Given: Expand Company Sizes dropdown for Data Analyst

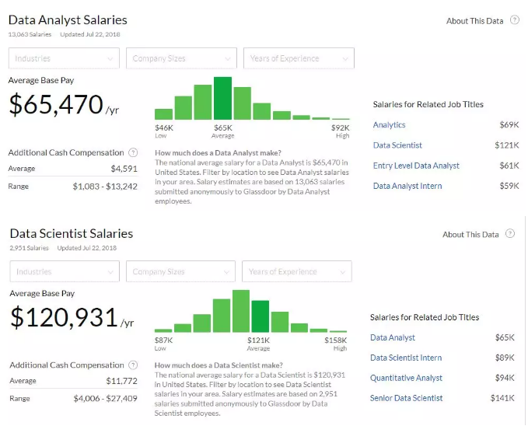Looking at the screenshot, I should click(x=181, y=58).
